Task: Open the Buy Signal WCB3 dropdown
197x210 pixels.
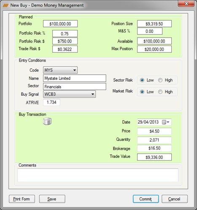Action: coord(70,94)
